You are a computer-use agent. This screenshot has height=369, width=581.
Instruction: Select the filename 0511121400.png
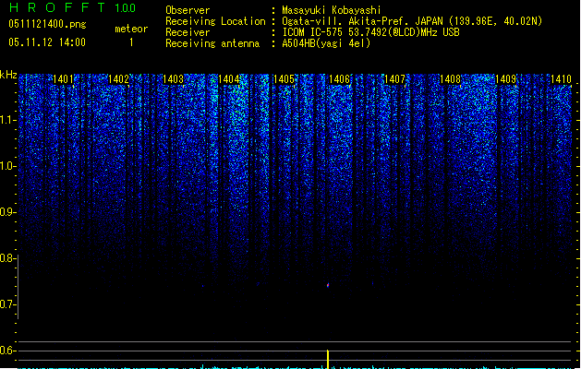[47, 24]
